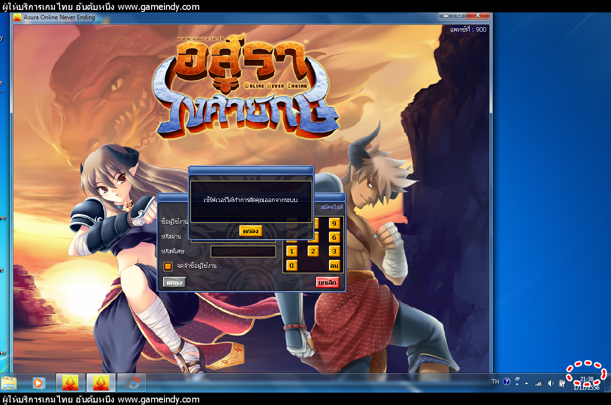Click the patch text แพทช์ที่ : 900
611x405 pixels.
click(x=468, y=29)
